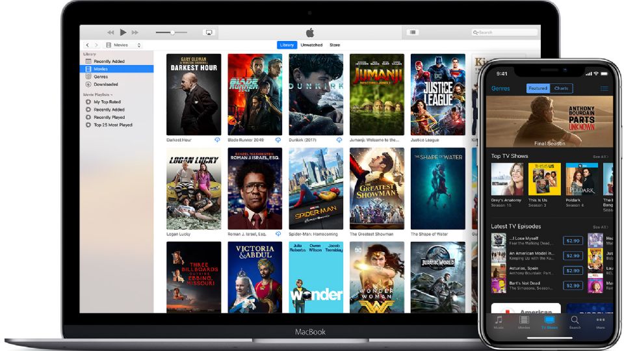624x351 pixels.
Task: Download Darkest Hour via cloud icon
Action: (216, 140)
